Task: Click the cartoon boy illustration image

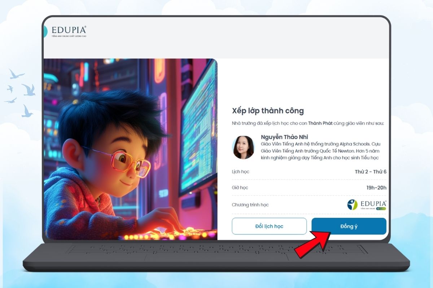Action: click(x=131, y=149)
